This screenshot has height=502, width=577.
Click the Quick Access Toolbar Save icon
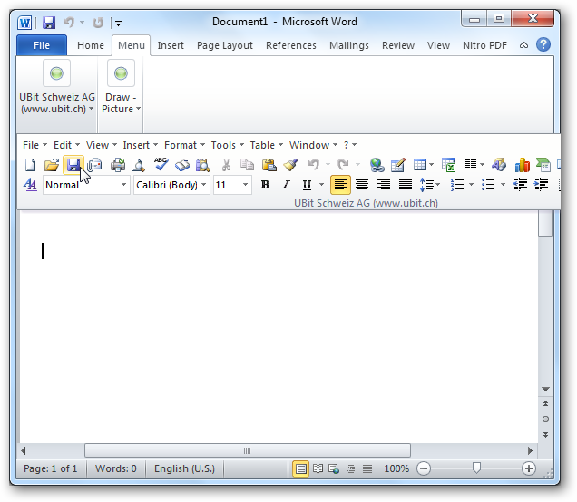pyautogui.click(x=49, y=23)
